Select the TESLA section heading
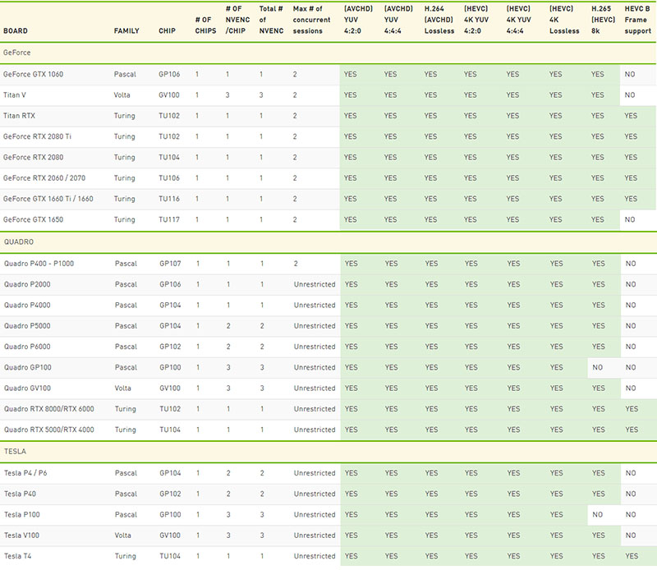657x570 pixels. click(x=15, y=452)
